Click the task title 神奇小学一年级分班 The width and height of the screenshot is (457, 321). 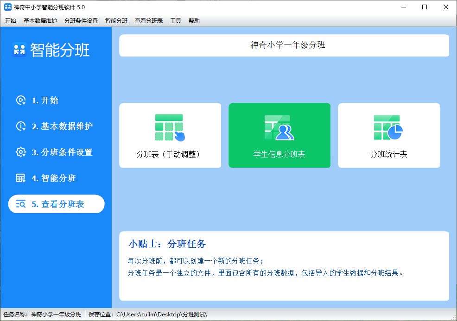(288, 45)
